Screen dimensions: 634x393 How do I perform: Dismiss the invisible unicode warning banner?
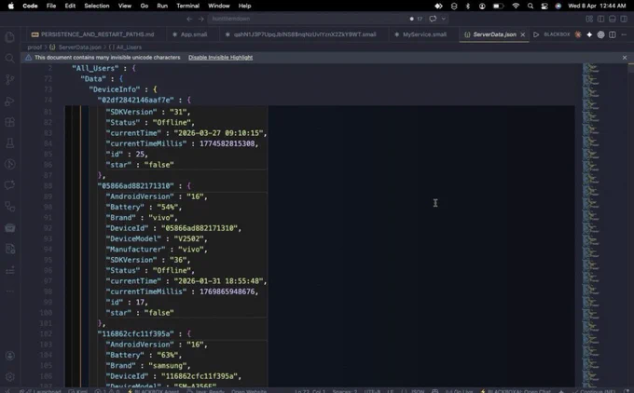[x=625, y=58]
